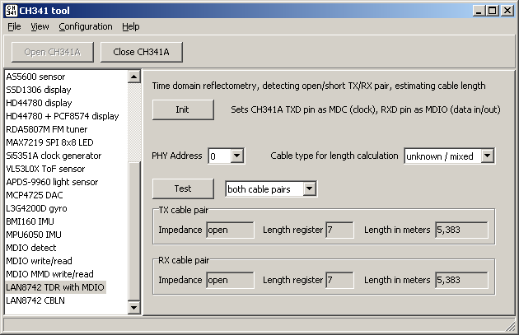Select MAX7219 SPI 8x8 LED entry

pyautogui.click(x=49, y=142)
